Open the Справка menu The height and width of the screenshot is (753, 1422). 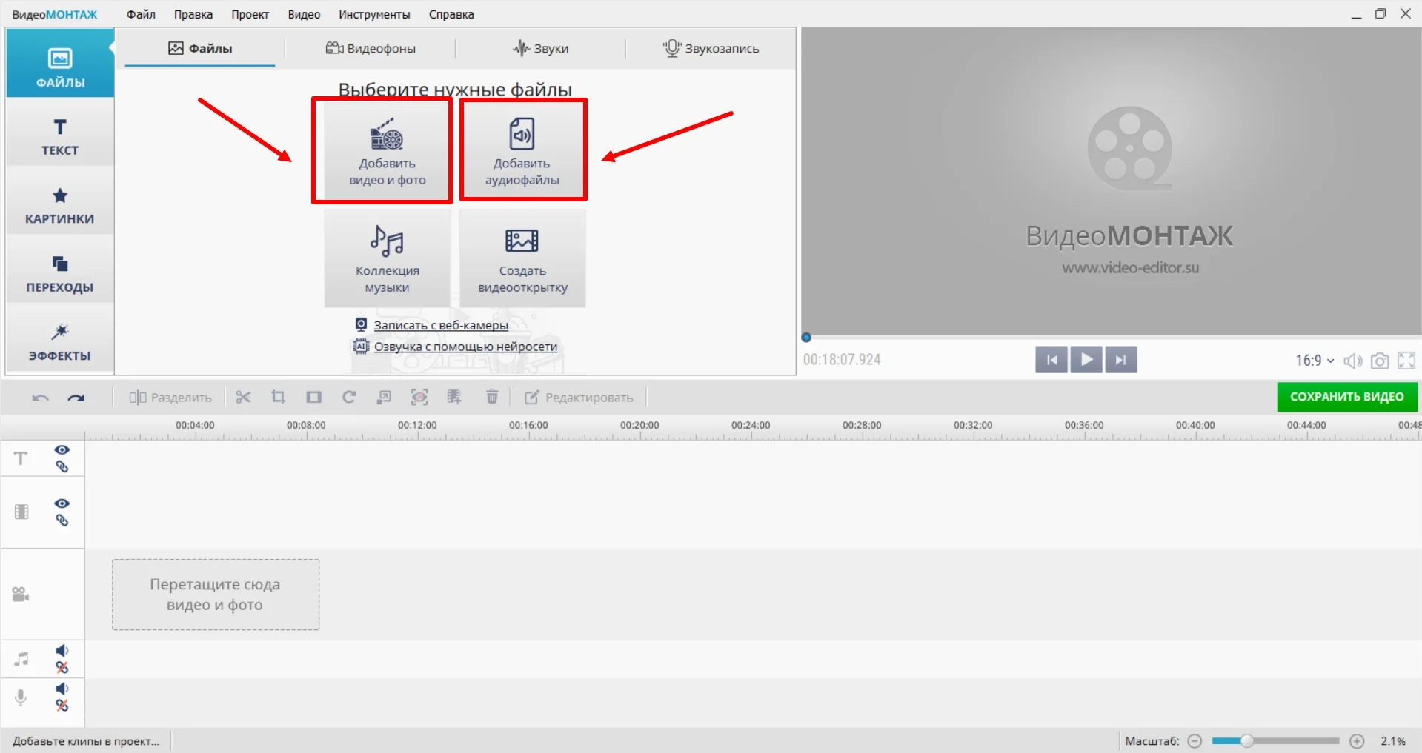pos(451,14)
